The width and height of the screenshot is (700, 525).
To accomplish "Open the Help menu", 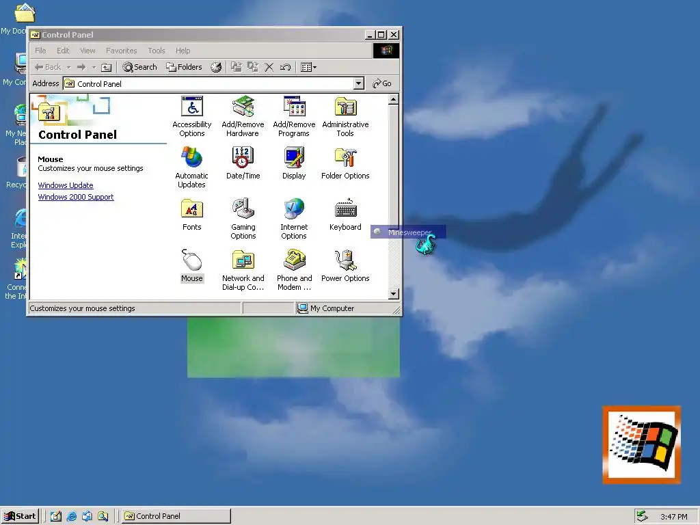I will click(183, 51).
